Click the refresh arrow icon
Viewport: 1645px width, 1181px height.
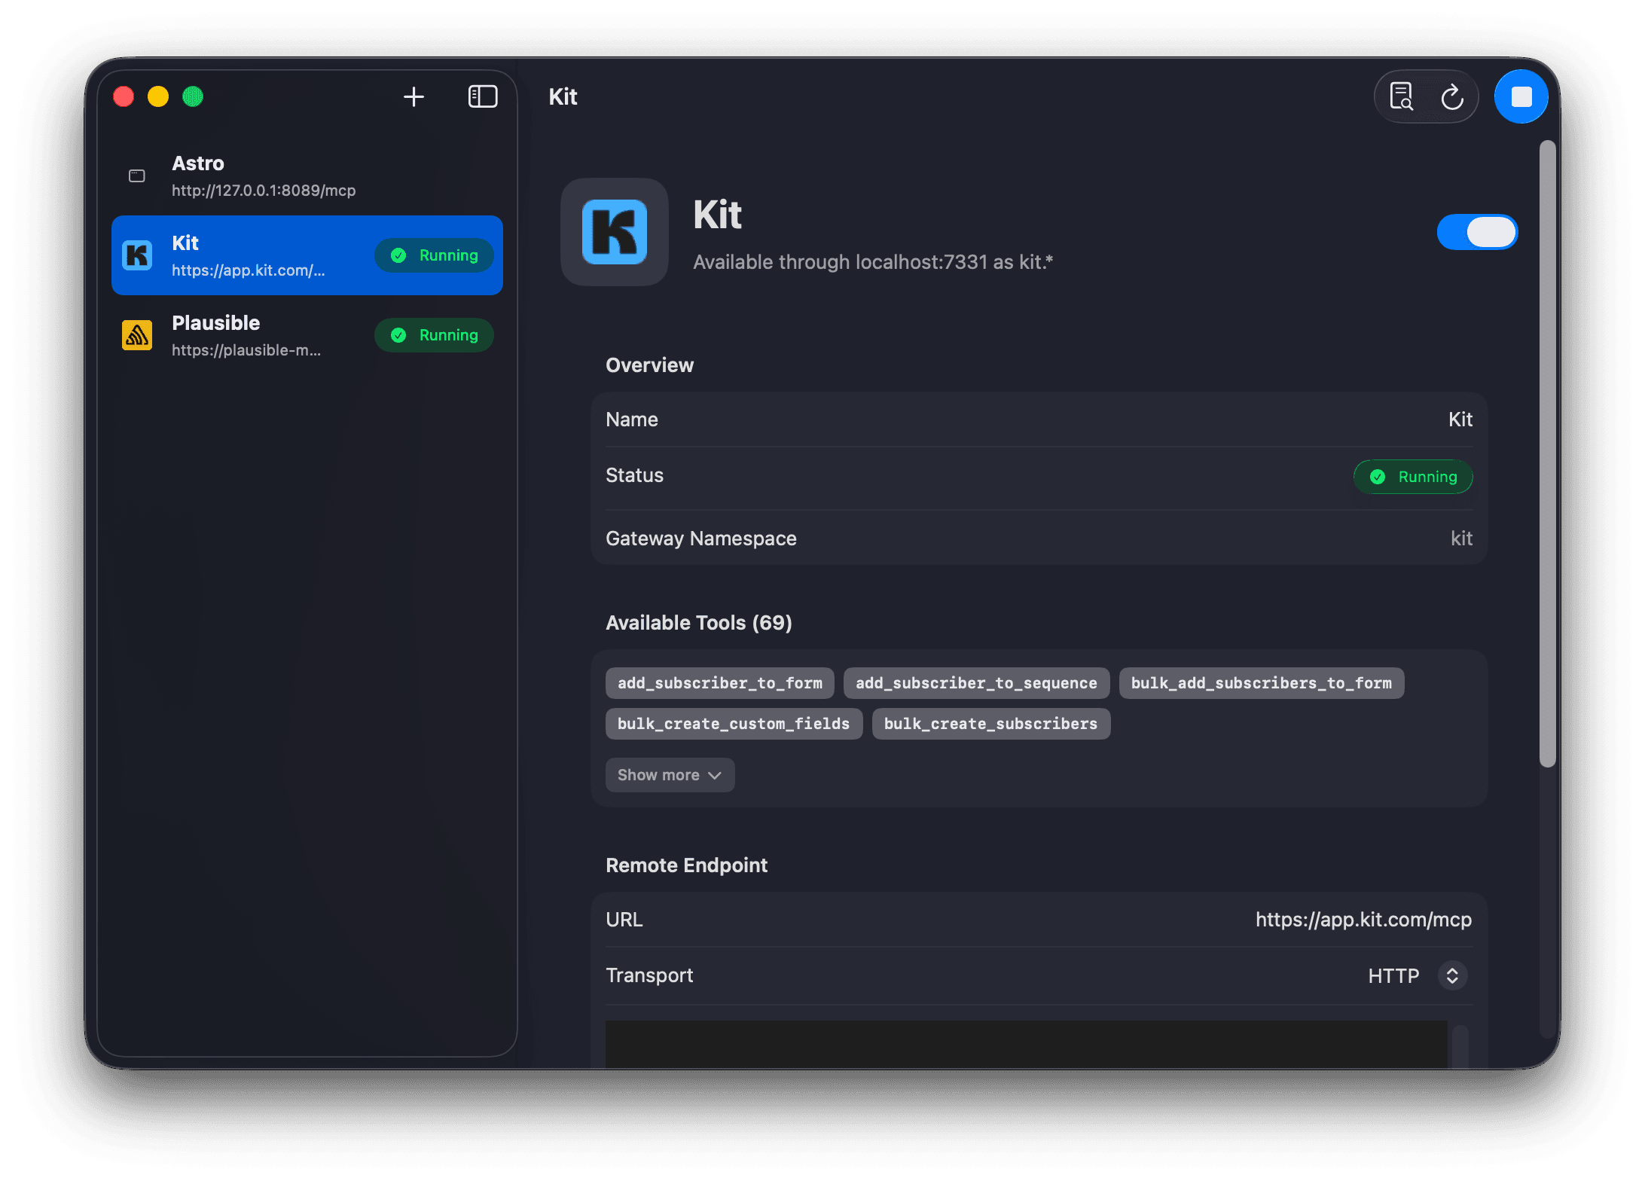[1452, 97]
